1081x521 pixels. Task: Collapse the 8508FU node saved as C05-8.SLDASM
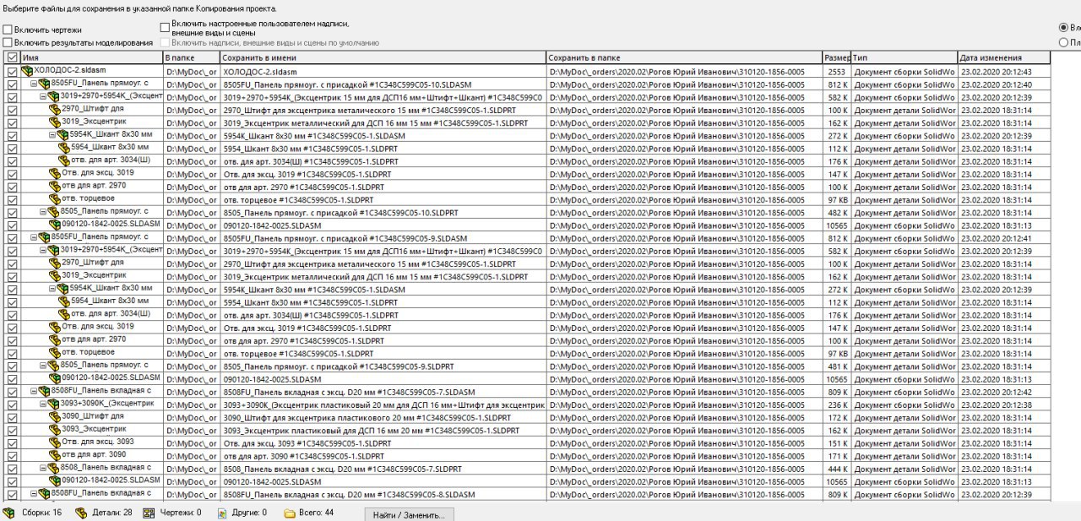click(x=34, y=494)
